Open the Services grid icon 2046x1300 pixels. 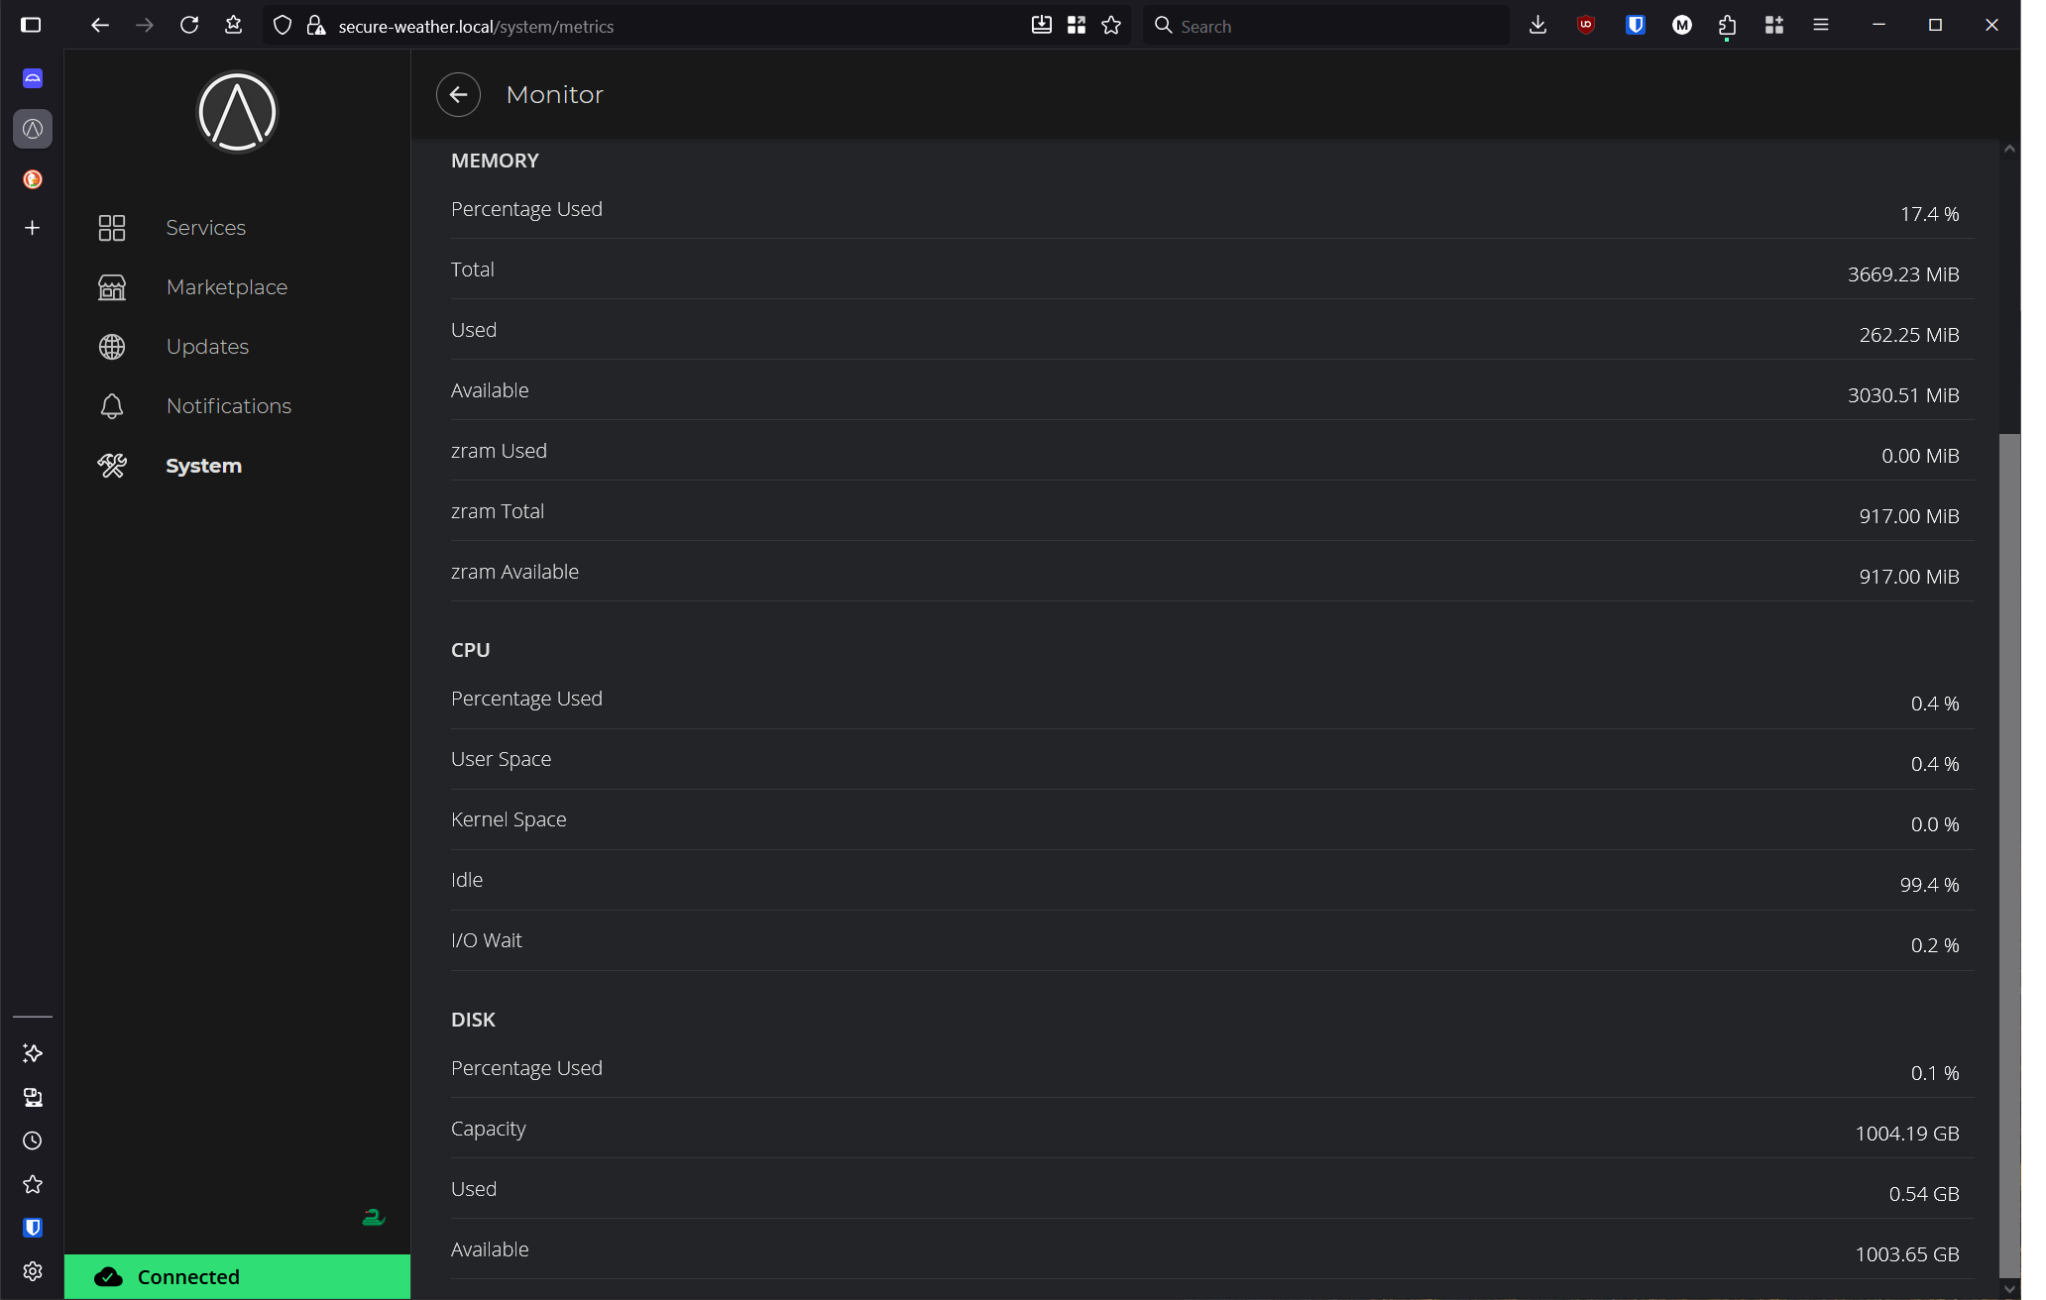pos(112,228)
